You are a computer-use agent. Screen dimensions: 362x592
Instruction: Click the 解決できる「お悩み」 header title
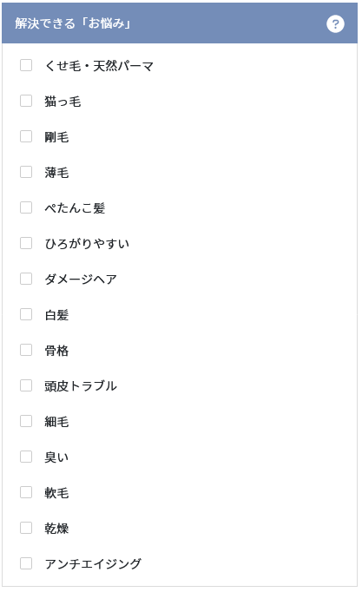pyautogui.click(x=73, y=23)
